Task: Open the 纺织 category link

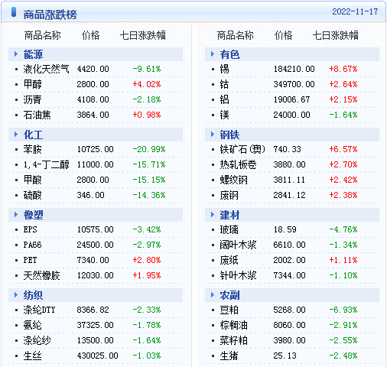Action: [x=33, y=295]
